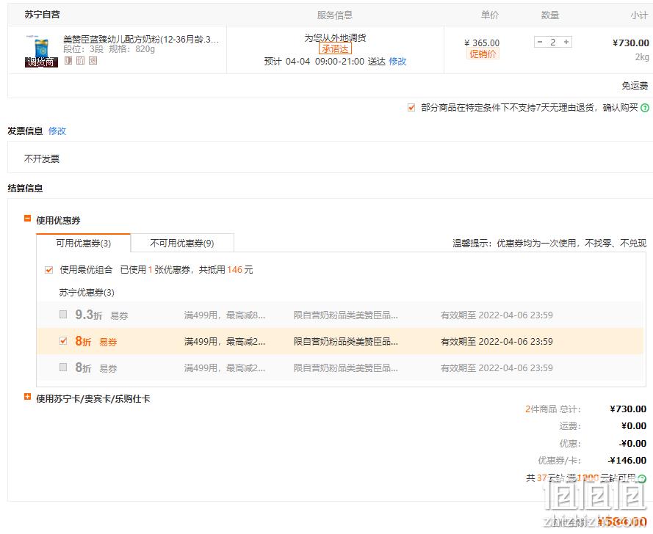Click the quantity field showing 2

coord(553,42)
